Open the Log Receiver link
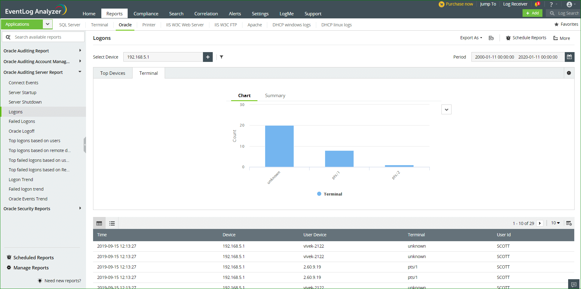This screenshot has height=289, width=581. pos(515,4)
